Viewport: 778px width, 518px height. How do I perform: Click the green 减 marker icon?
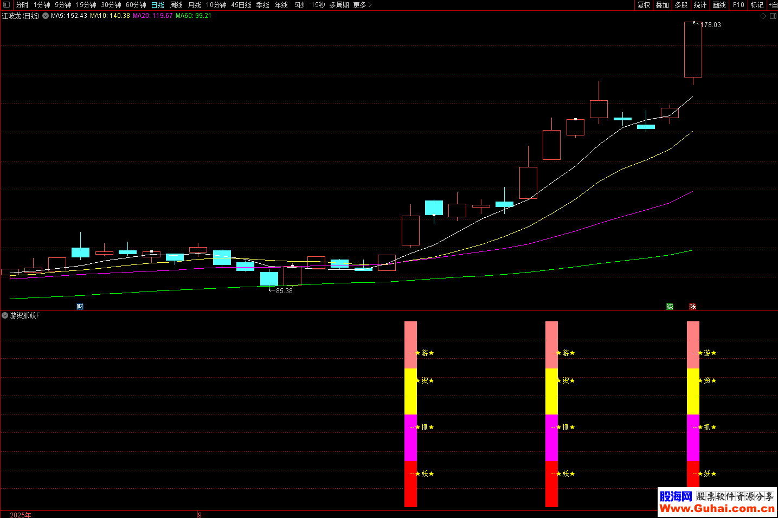[670, 307]
